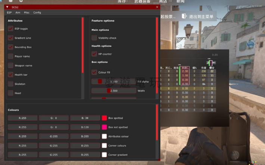The image size is (265, 165).
Task: Enable the Visibility check checkbox
Action: point(94,38)
